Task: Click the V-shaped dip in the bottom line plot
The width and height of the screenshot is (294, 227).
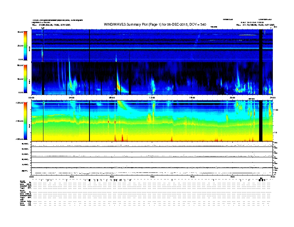Action: coord(87,174)
